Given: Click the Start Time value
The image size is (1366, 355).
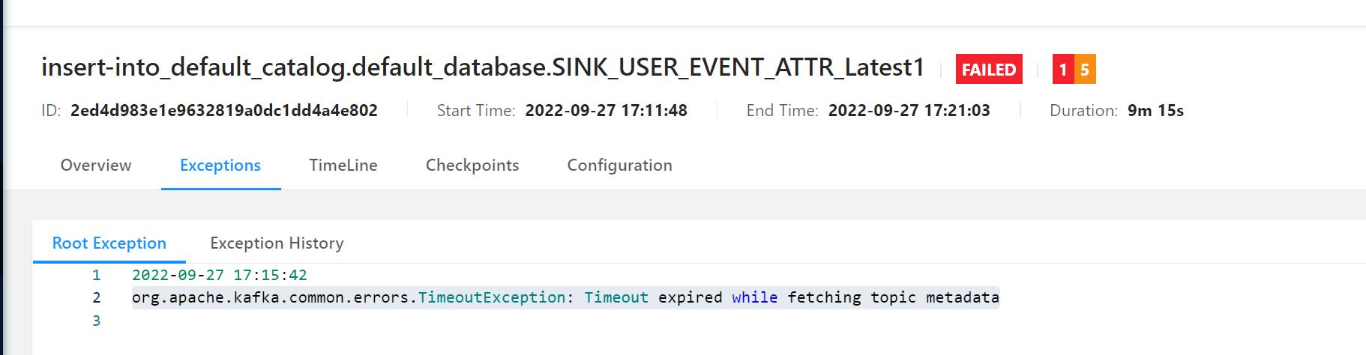Looking at the screenshot, I should (606, 111).
